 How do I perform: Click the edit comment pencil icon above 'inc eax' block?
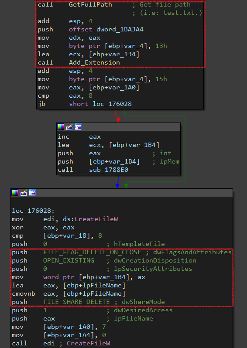click(x=69, y=127)
